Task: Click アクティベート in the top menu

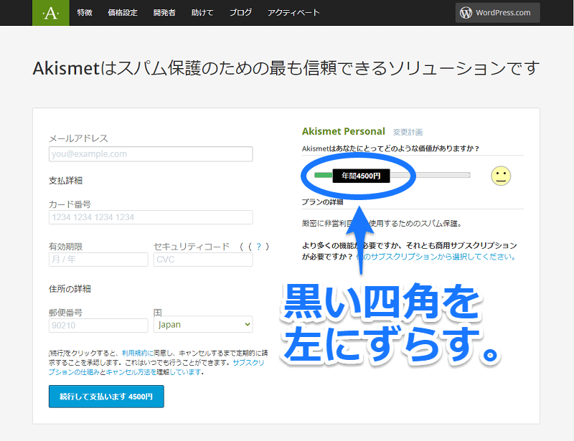Action: pos(293,13)
